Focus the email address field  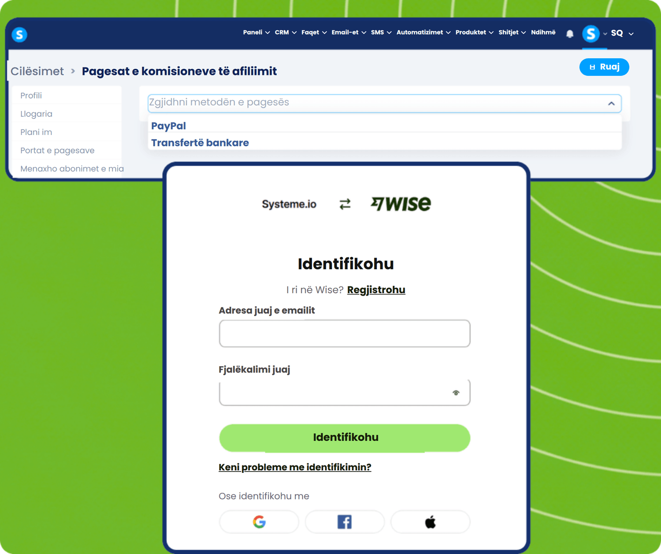pyautogui.click(x=345, y=334)
